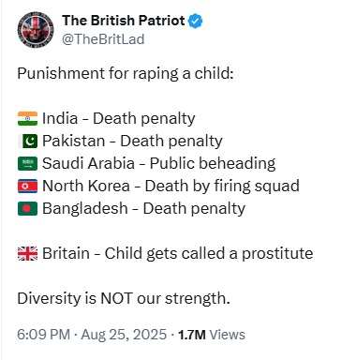
Task: Click the 'Saudi Arabia - Public beheading' text
Action: pyautogui.click(x=159, y=164)
